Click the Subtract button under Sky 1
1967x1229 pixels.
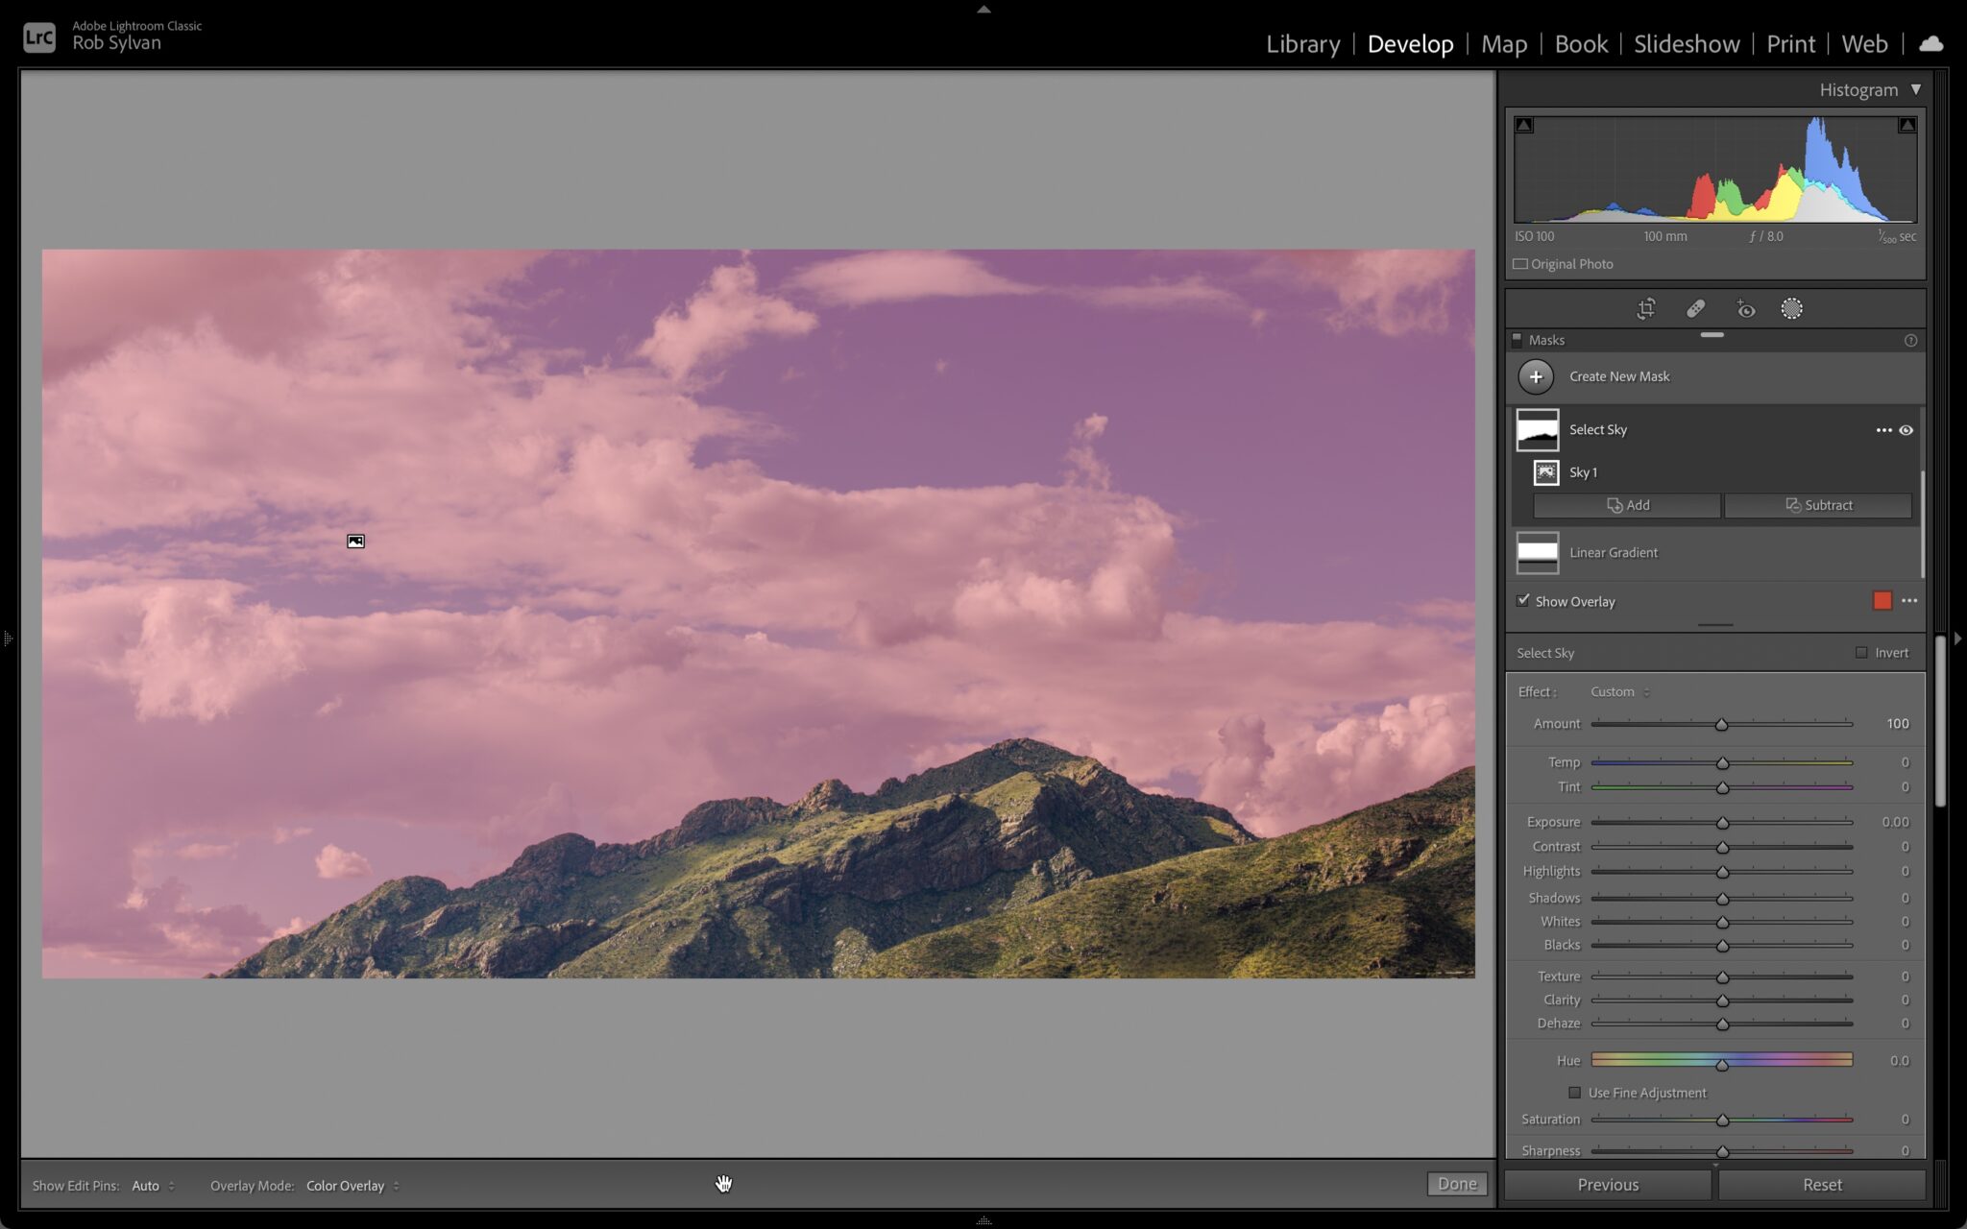[1818, 504]
